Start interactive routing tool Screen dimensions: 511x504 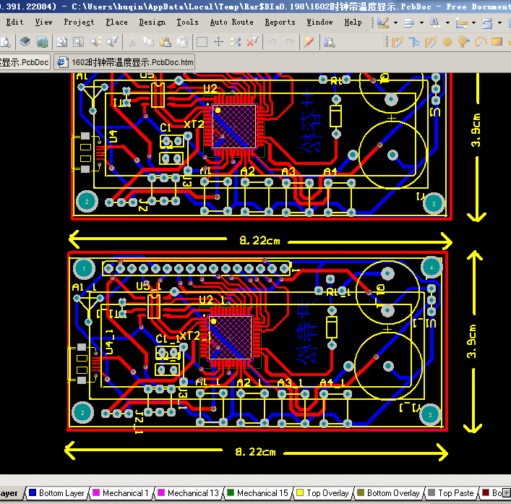(398, 42)
